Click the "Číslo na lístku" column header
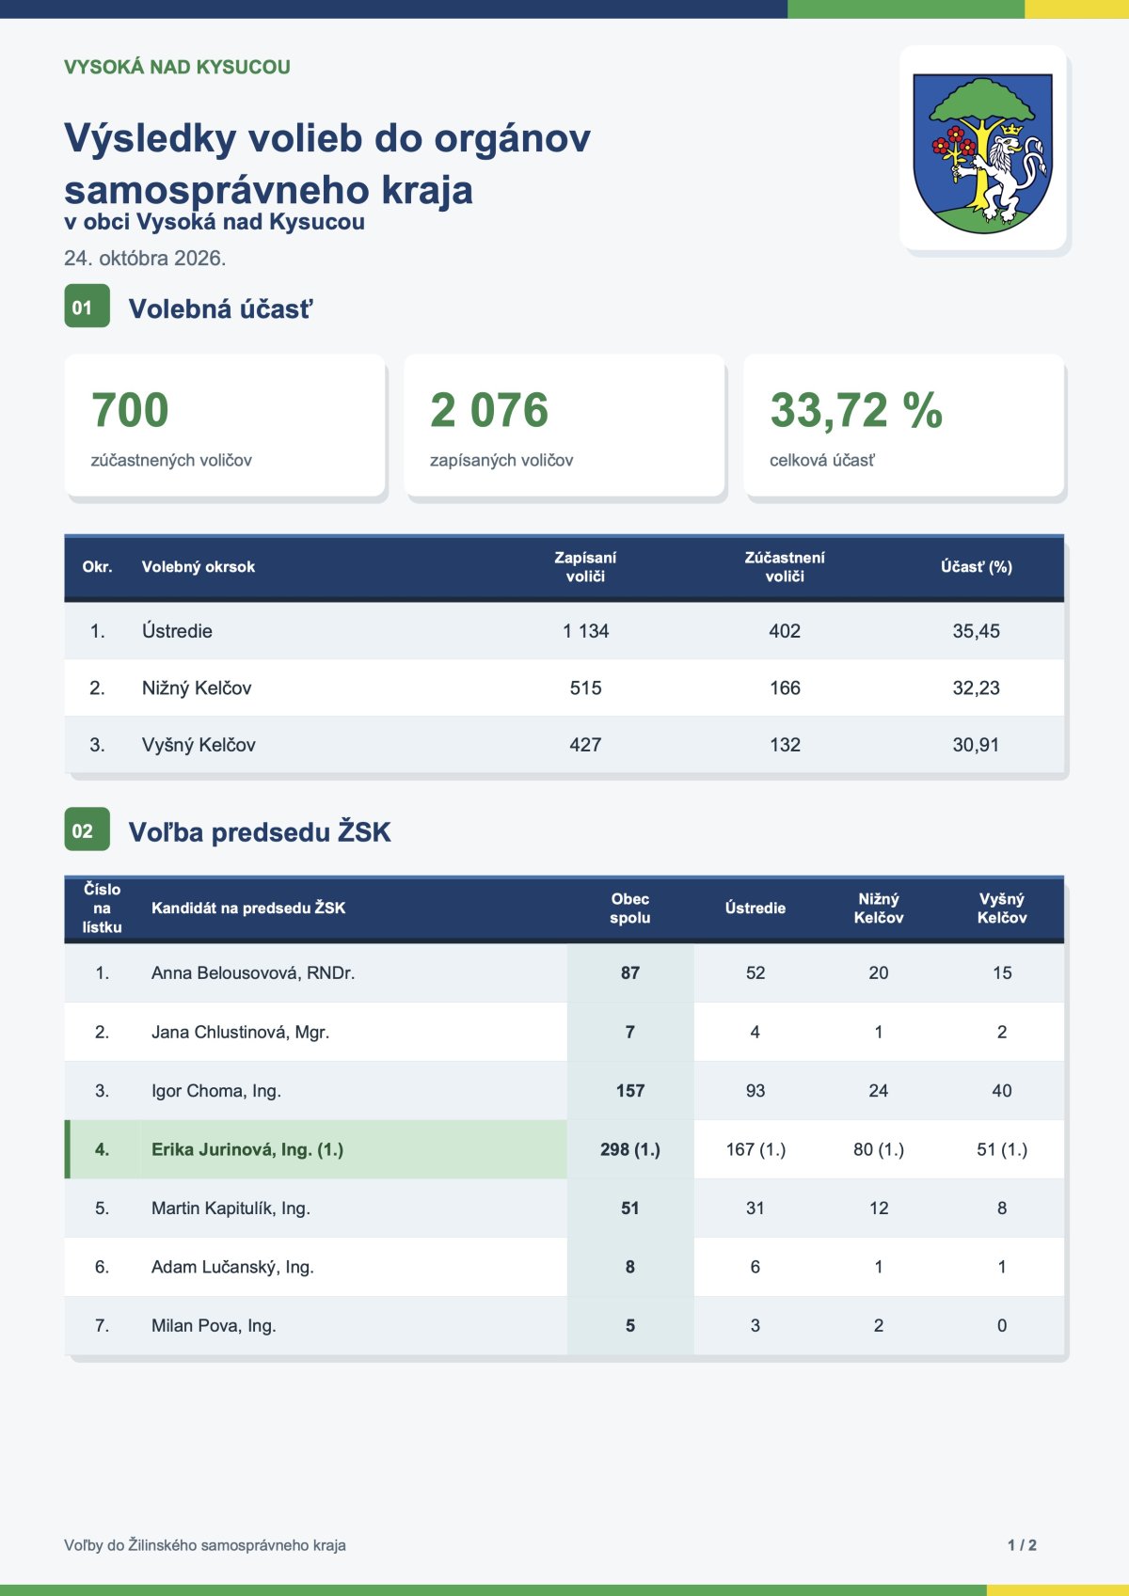 102,909
